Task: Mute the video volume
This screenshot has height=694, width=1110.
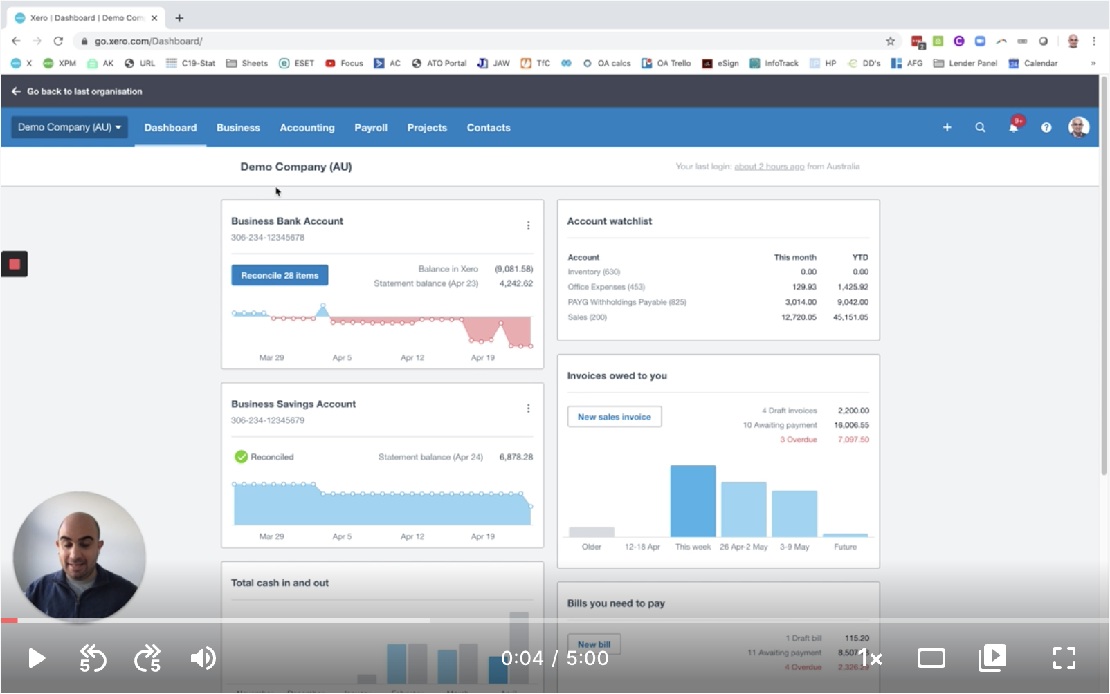Action: [x=203, y=658]
